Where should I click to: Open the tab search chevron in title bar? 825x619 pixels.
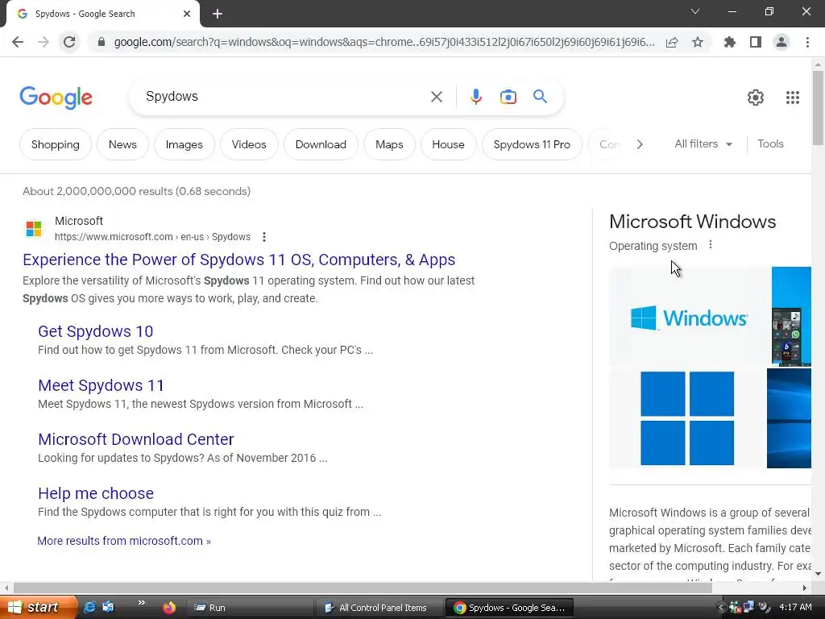(695, 11)
